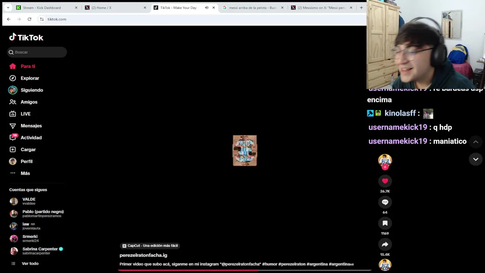
Task: Click the small video thumbnail in player
Action: (245, 151)
